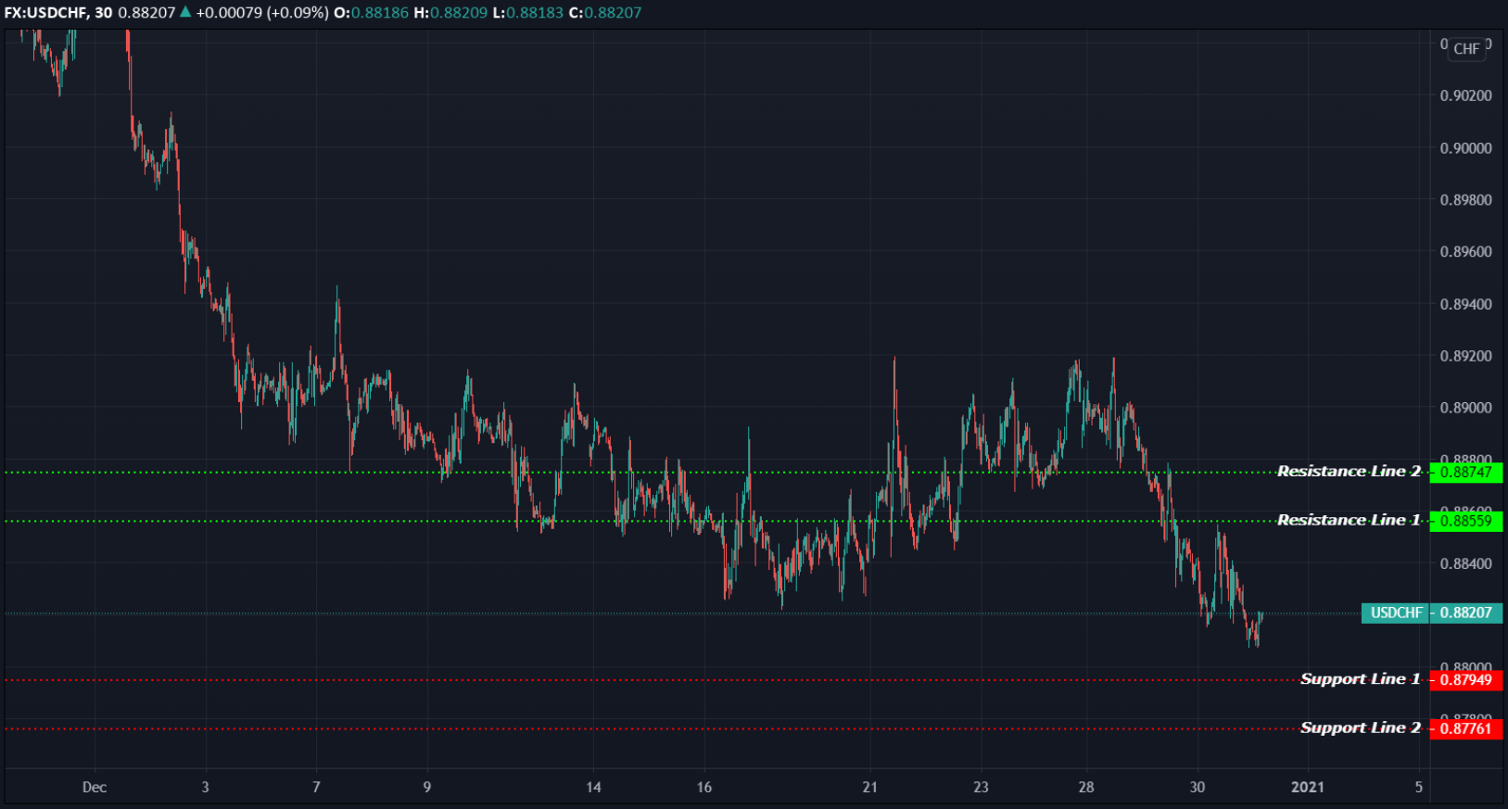Click the 3 date label on time axis
The width and height of the screenshot is (1508, 809).
pos(205,788)
